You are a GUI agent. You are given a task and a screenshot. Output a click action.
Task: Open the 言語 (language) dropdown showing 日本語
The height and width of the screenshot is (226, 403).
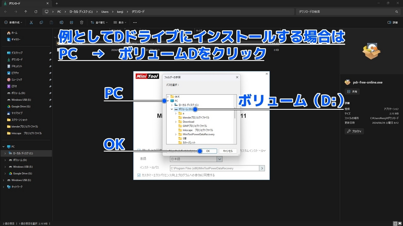[x=219, y=159]
